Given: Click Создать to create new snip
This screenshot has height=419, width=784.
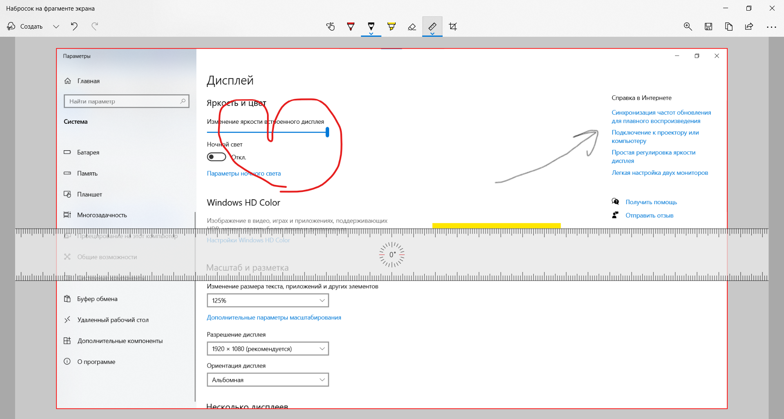Looking at the screenshot, I should (x=25, y=27).
